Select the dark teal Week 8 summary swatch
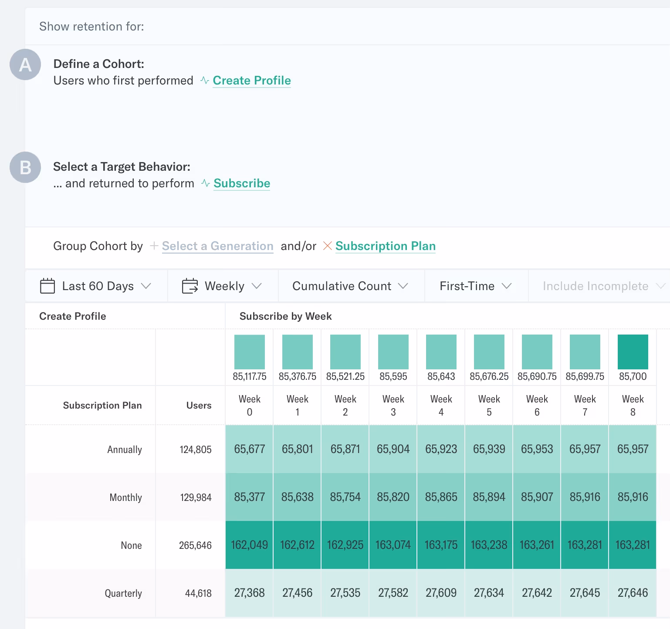 point(633,352)
